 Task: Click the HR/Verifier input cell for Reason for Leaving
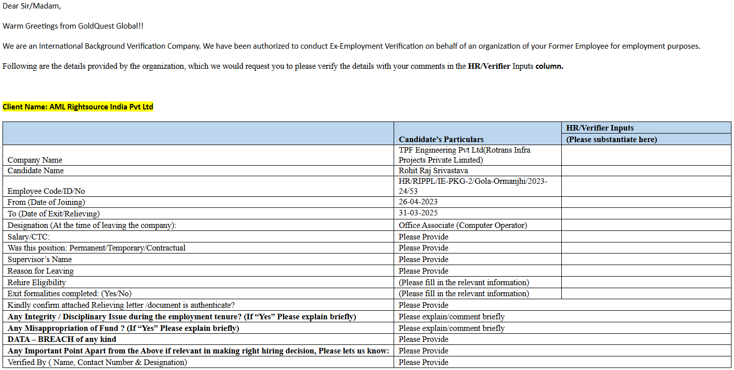[x=646, y=271]
